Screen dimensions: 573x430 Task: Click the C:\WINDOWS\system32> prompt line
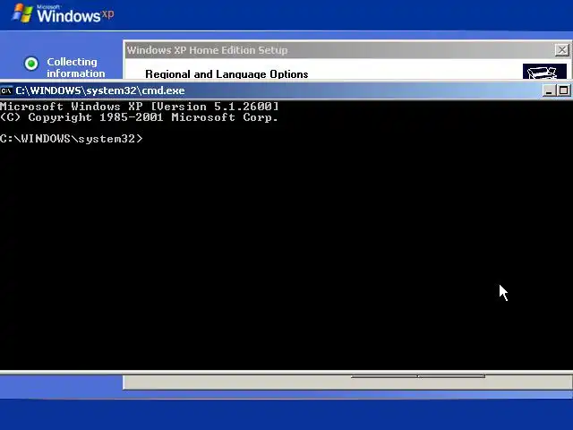(x=72, y=139)
